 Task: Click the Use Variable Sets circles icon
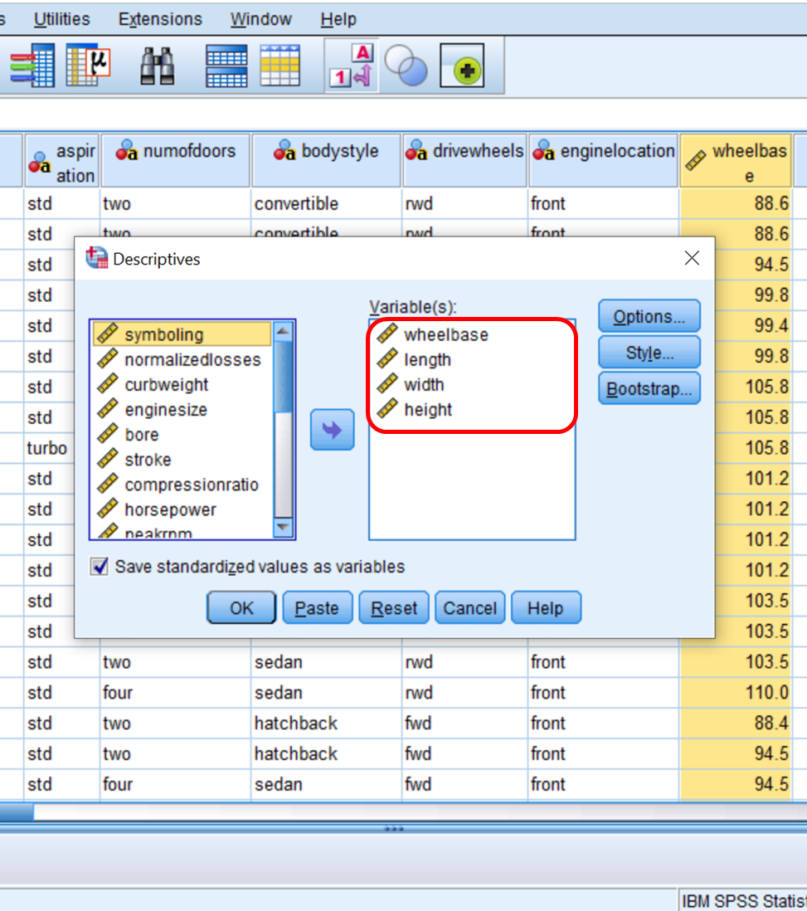click(406, 66)
